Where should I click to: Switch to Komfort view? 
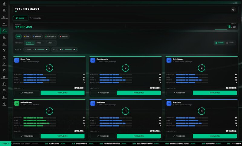(x=220, y=43)
